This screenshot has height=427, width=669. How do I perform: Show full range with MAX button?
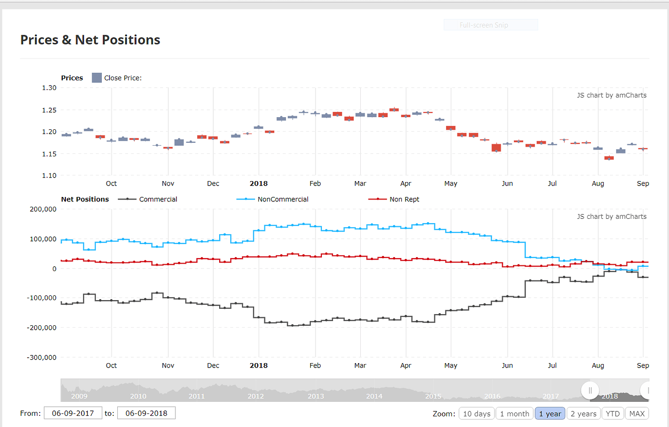click(637, 413)
